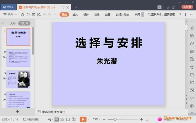Open the 动画 tab

point(108,15)
